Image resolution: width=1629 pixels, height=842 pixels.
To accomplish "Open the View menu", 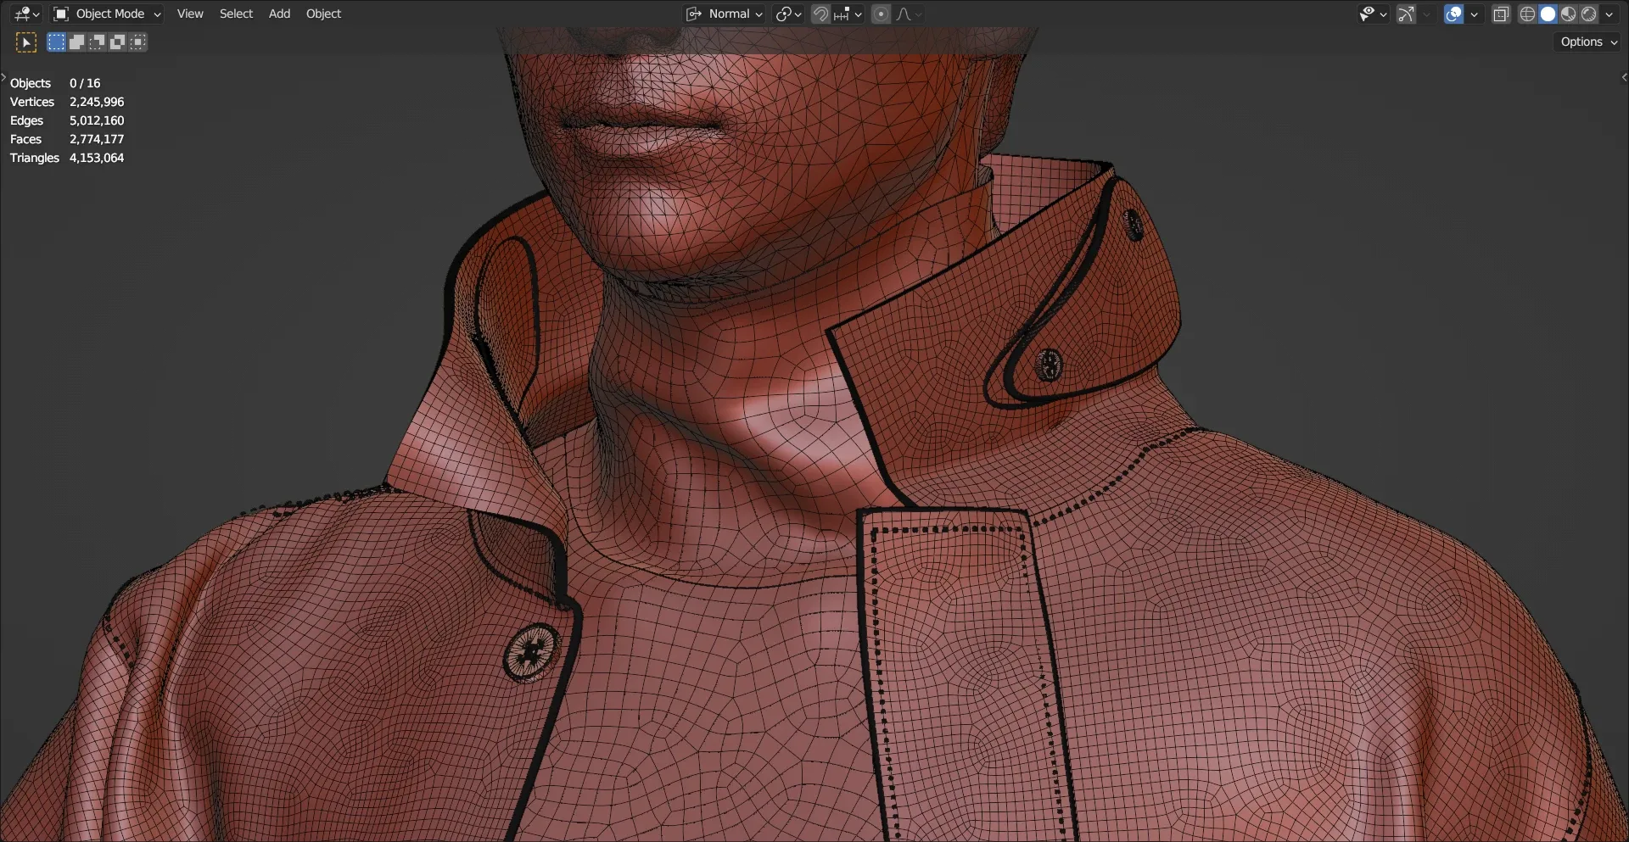I will (190, 14).
